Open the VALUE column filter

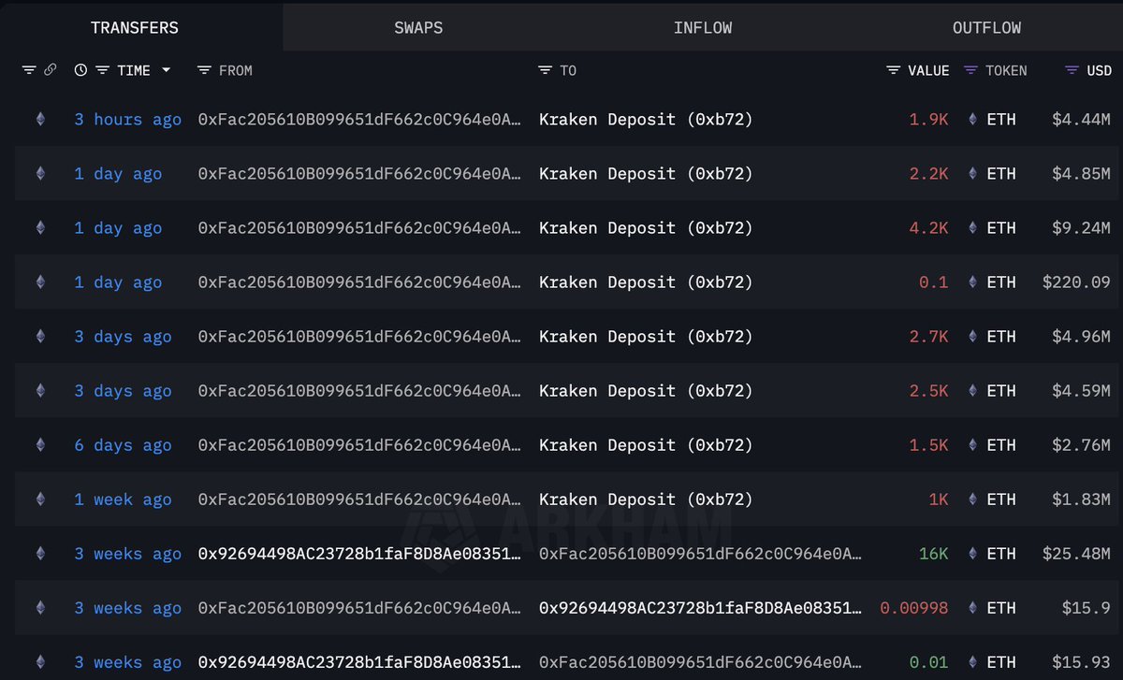894,70
